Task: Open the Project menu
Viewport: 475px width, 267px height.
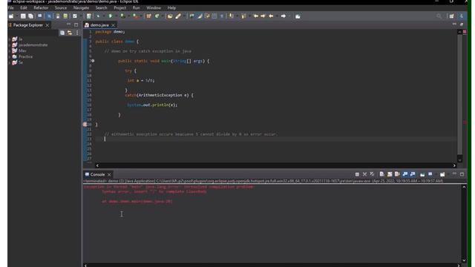Action: point(120,8)
